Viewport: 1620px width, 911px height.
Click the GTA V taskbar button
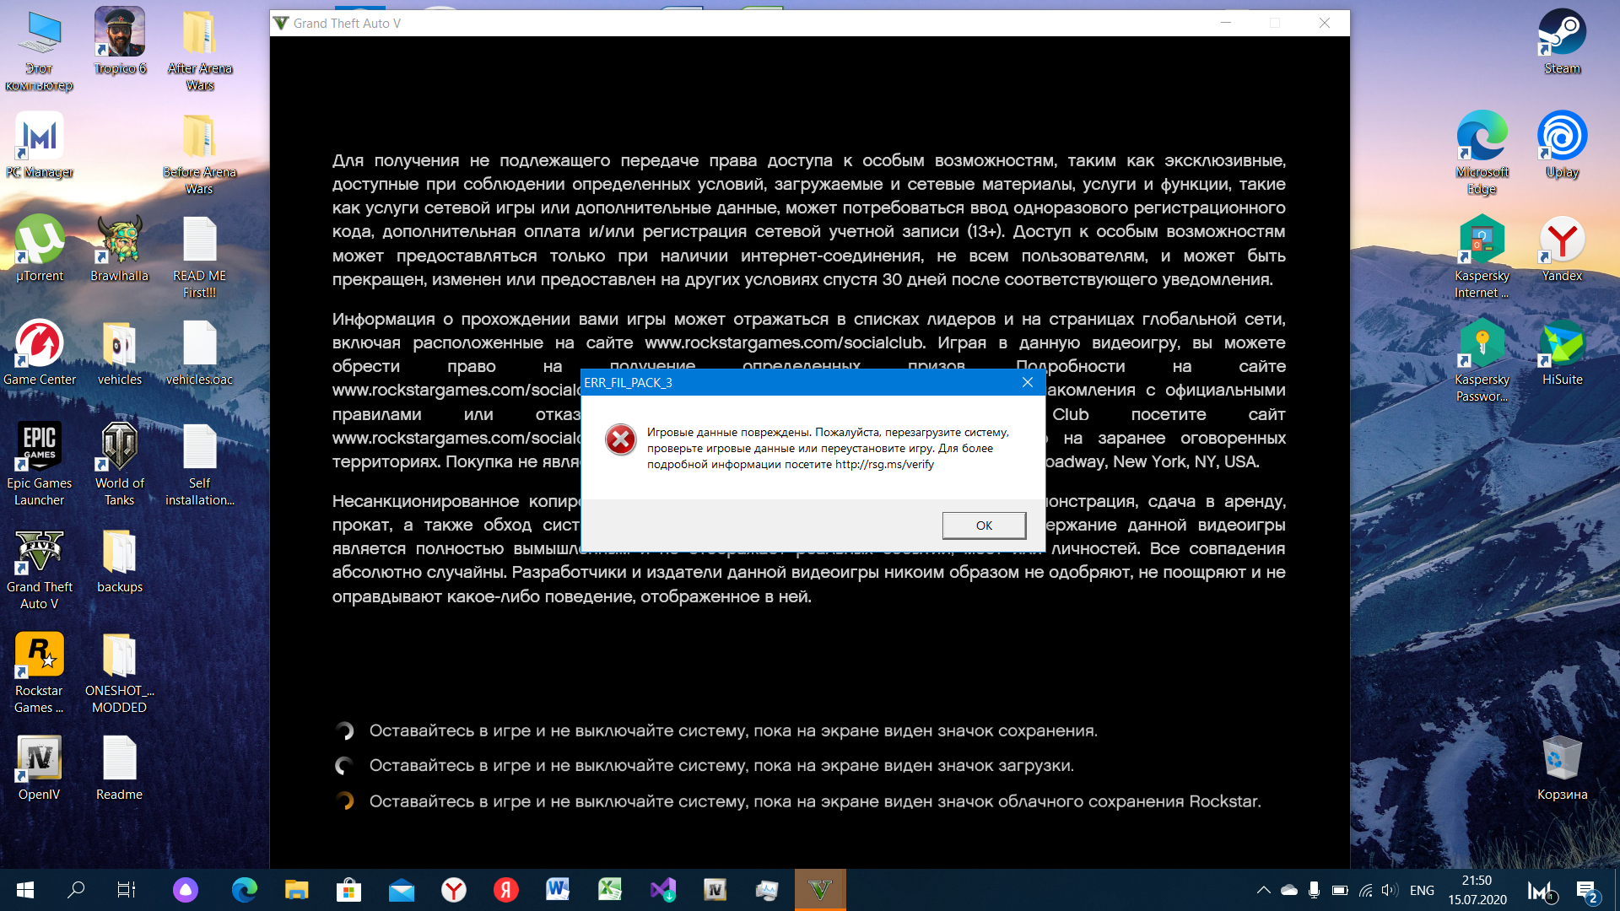819,890
